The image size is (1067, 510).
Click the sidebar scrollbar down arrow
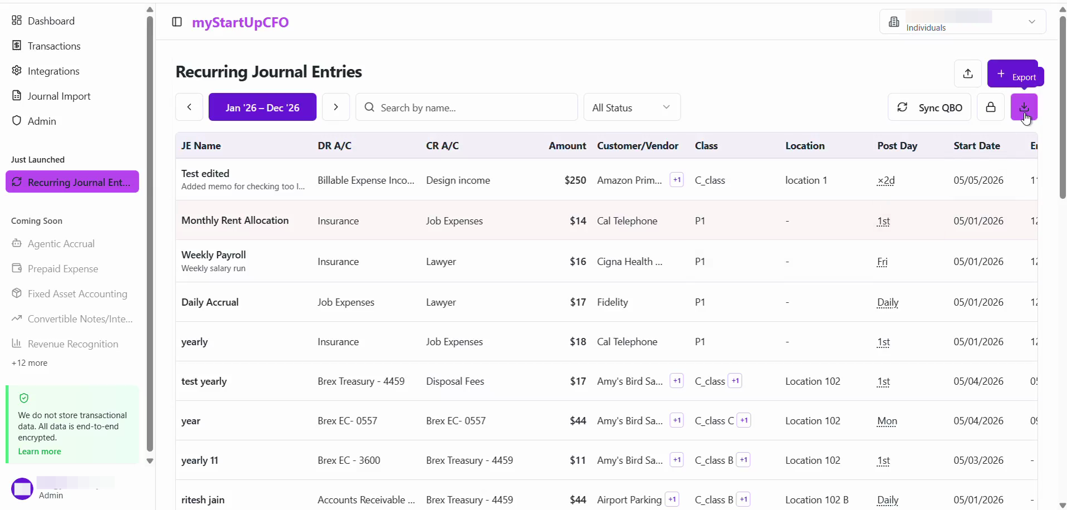pyautogui.click(x=150, y=461)
